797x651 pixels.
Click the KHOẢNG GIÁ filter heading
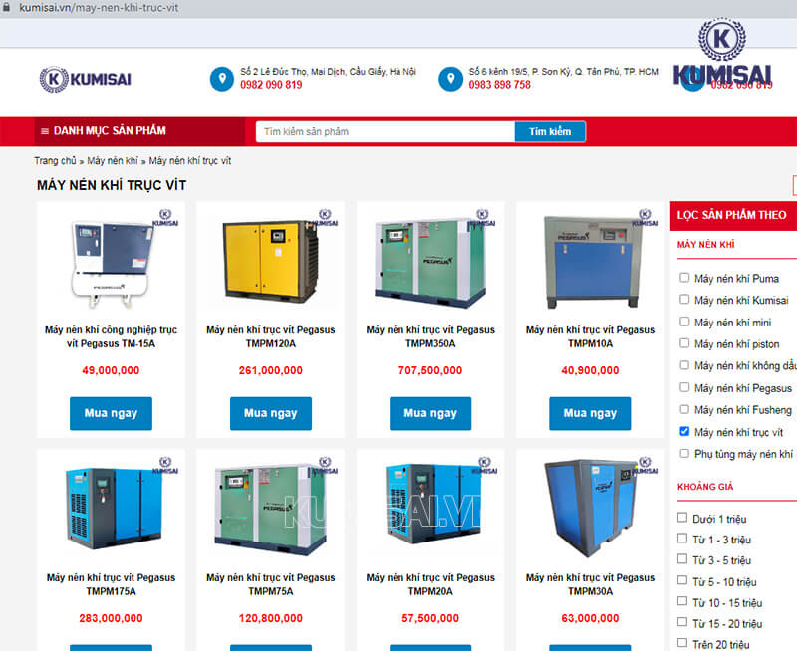tap(705, 487)
